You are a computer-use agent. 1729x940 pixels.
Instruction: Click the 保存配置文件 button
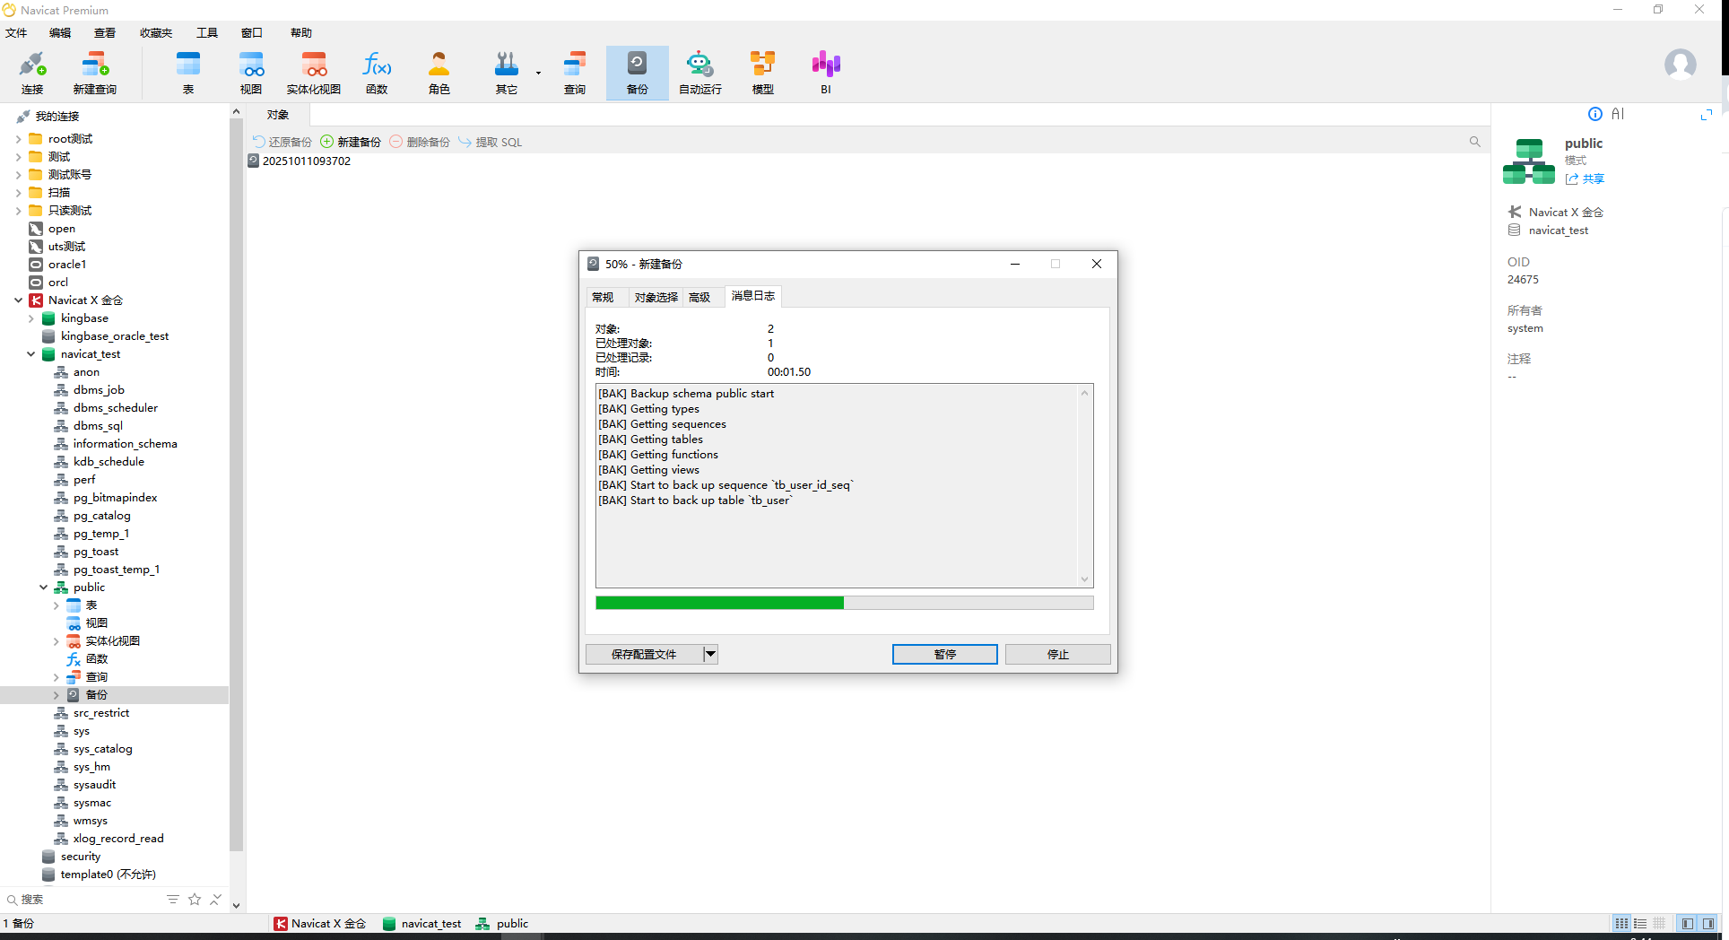tap(644, 654)
